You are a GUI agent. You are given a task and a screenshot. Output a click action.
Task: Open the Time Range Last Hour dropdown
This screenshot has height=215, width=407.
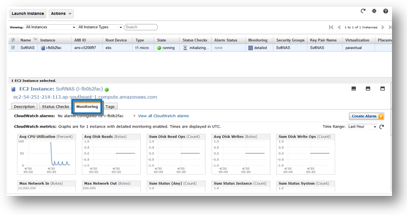tap(362, 127)
